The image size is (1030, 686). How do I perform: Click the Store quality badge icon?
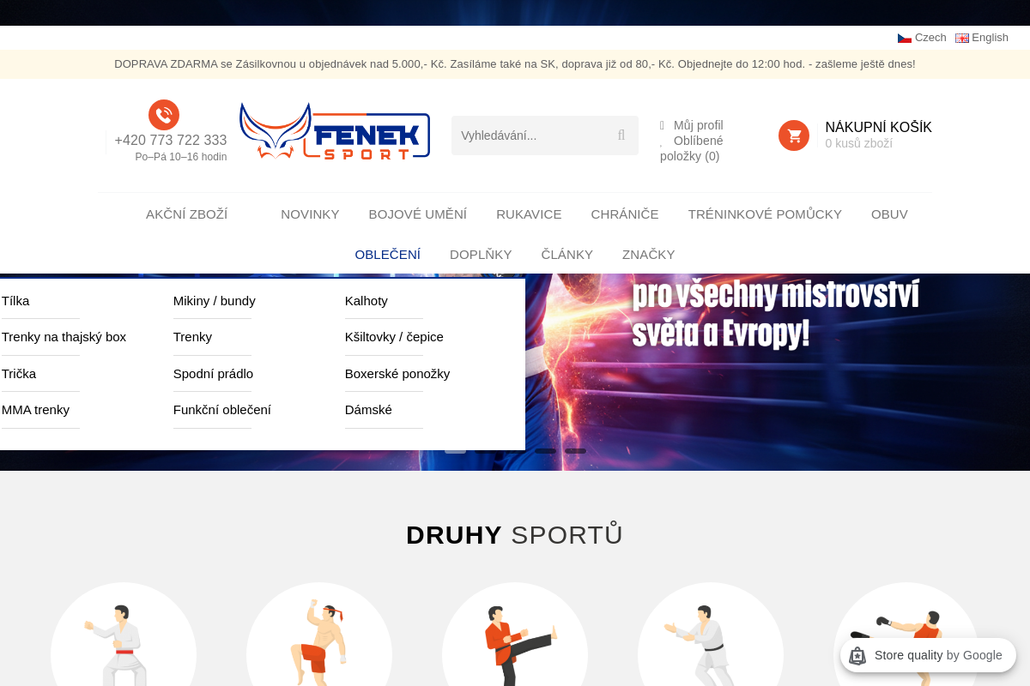(x=857, y=655)
